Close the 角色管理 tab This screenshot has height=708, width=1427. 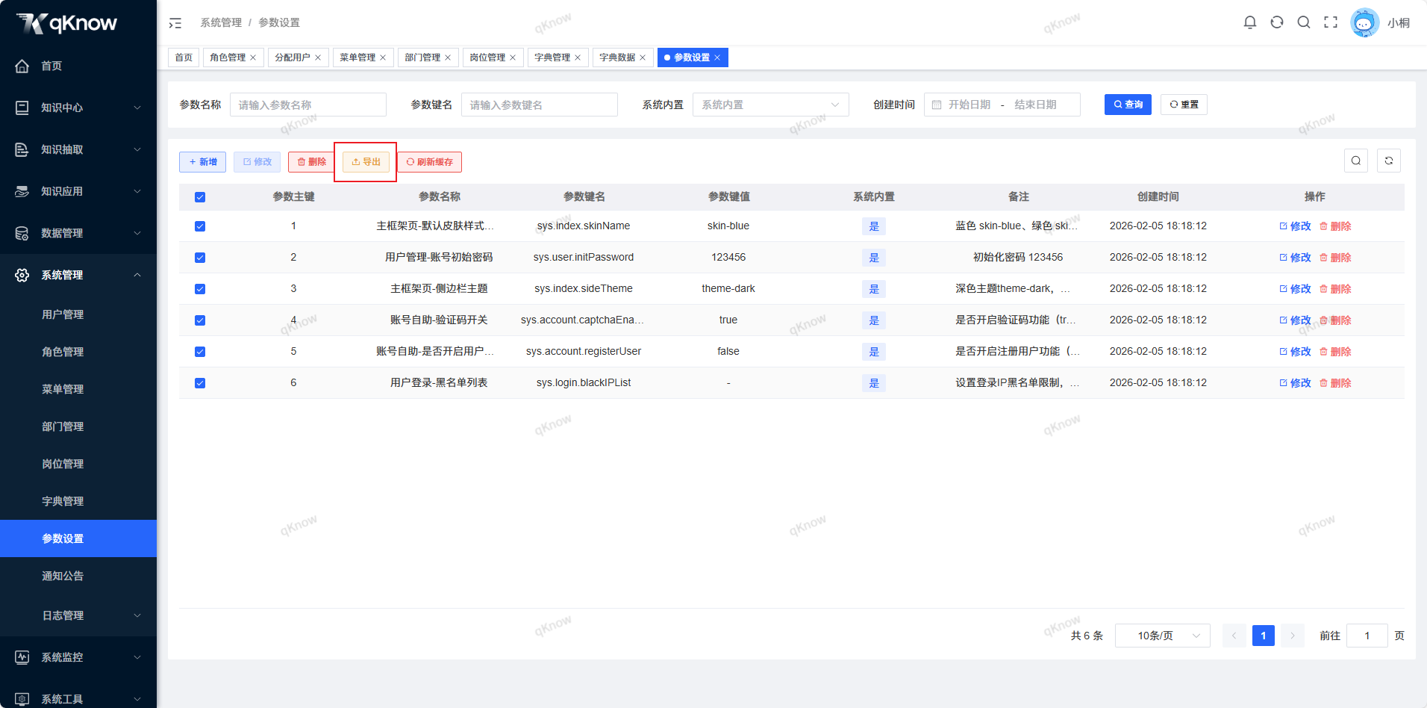[x=253, y=58]
